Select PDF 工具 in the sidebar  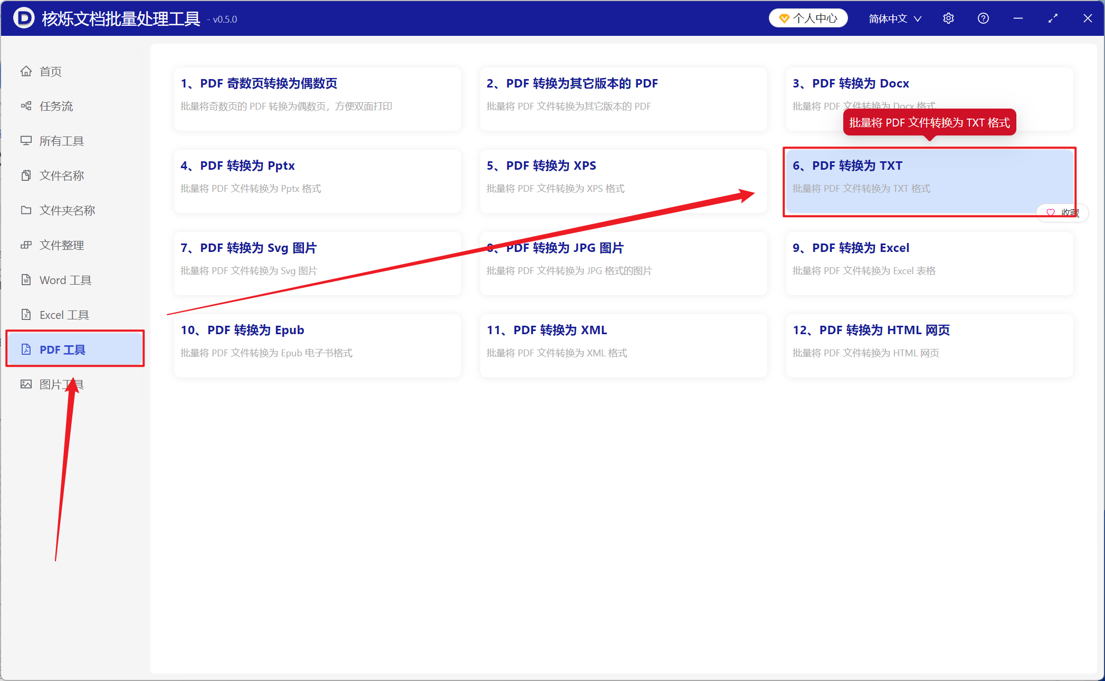(x=74, y=348)
